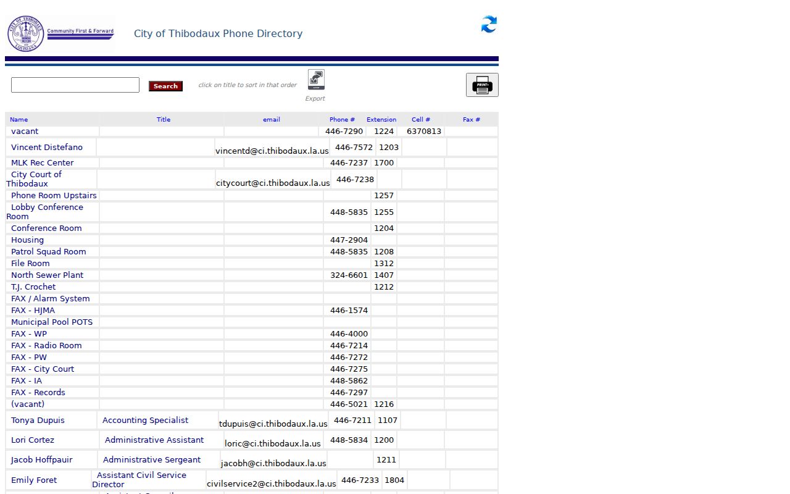This screenshot has height=494, width=790.
Task: Sort directory by Extension column
Action: [381, 120]
